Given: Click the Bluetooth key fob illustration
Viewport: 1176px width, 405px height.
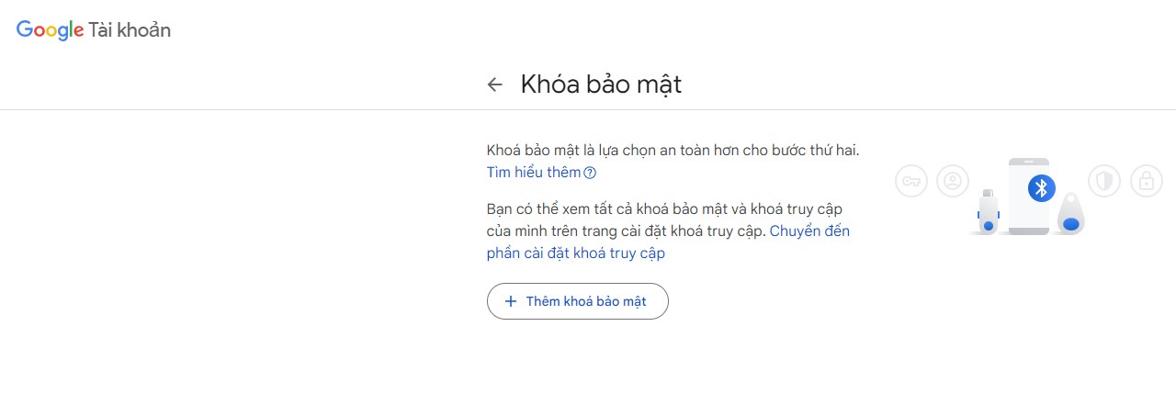Looking at the screenshot, I should click(1069, 216).
